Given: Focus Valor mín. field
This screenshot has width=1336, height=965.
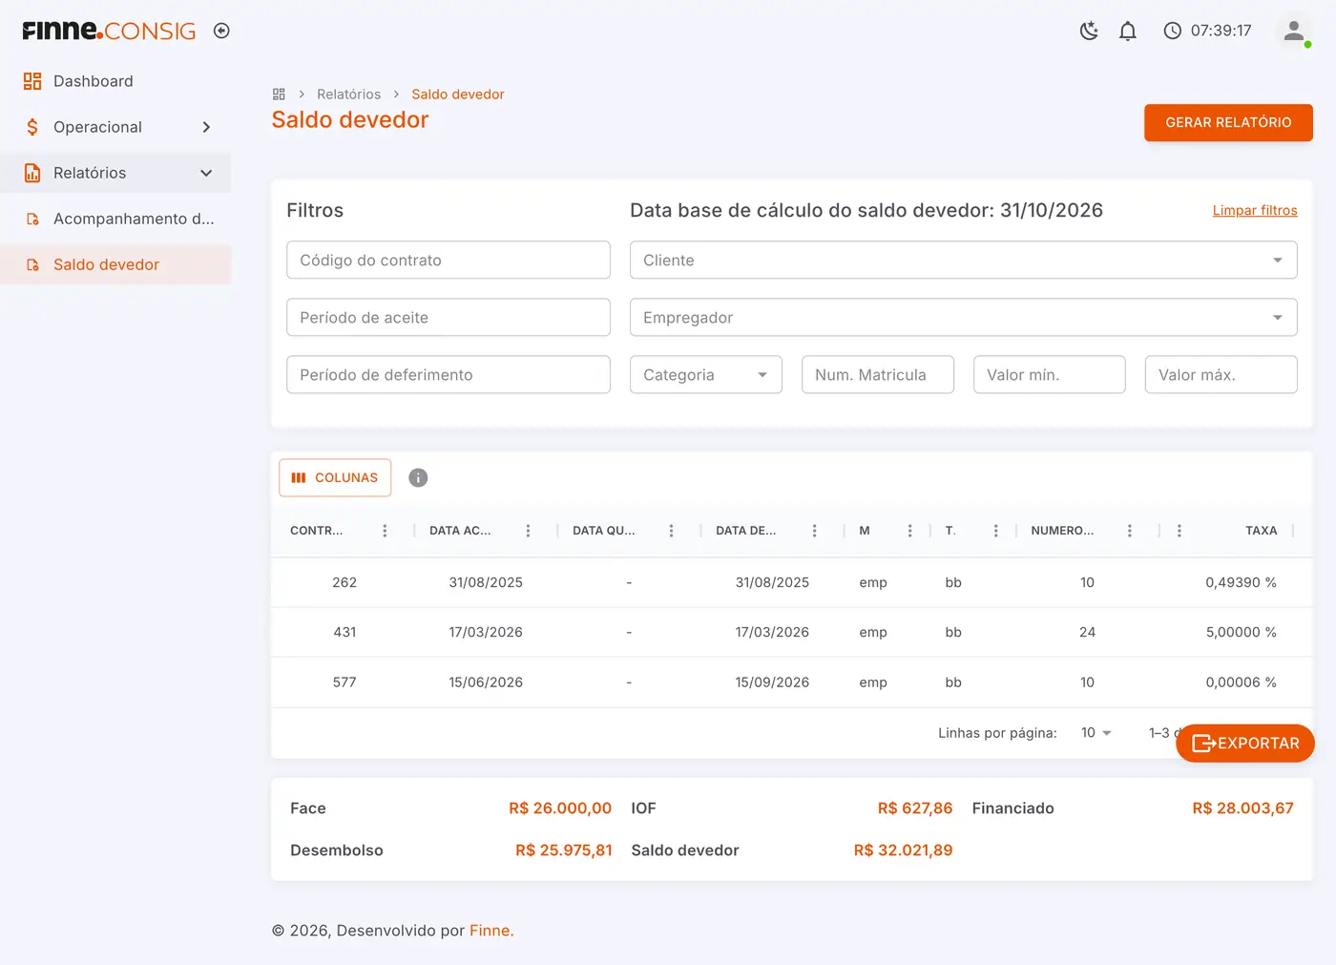Looking at the screenshot, I should pyautogui.click(x=1050, y=374).
